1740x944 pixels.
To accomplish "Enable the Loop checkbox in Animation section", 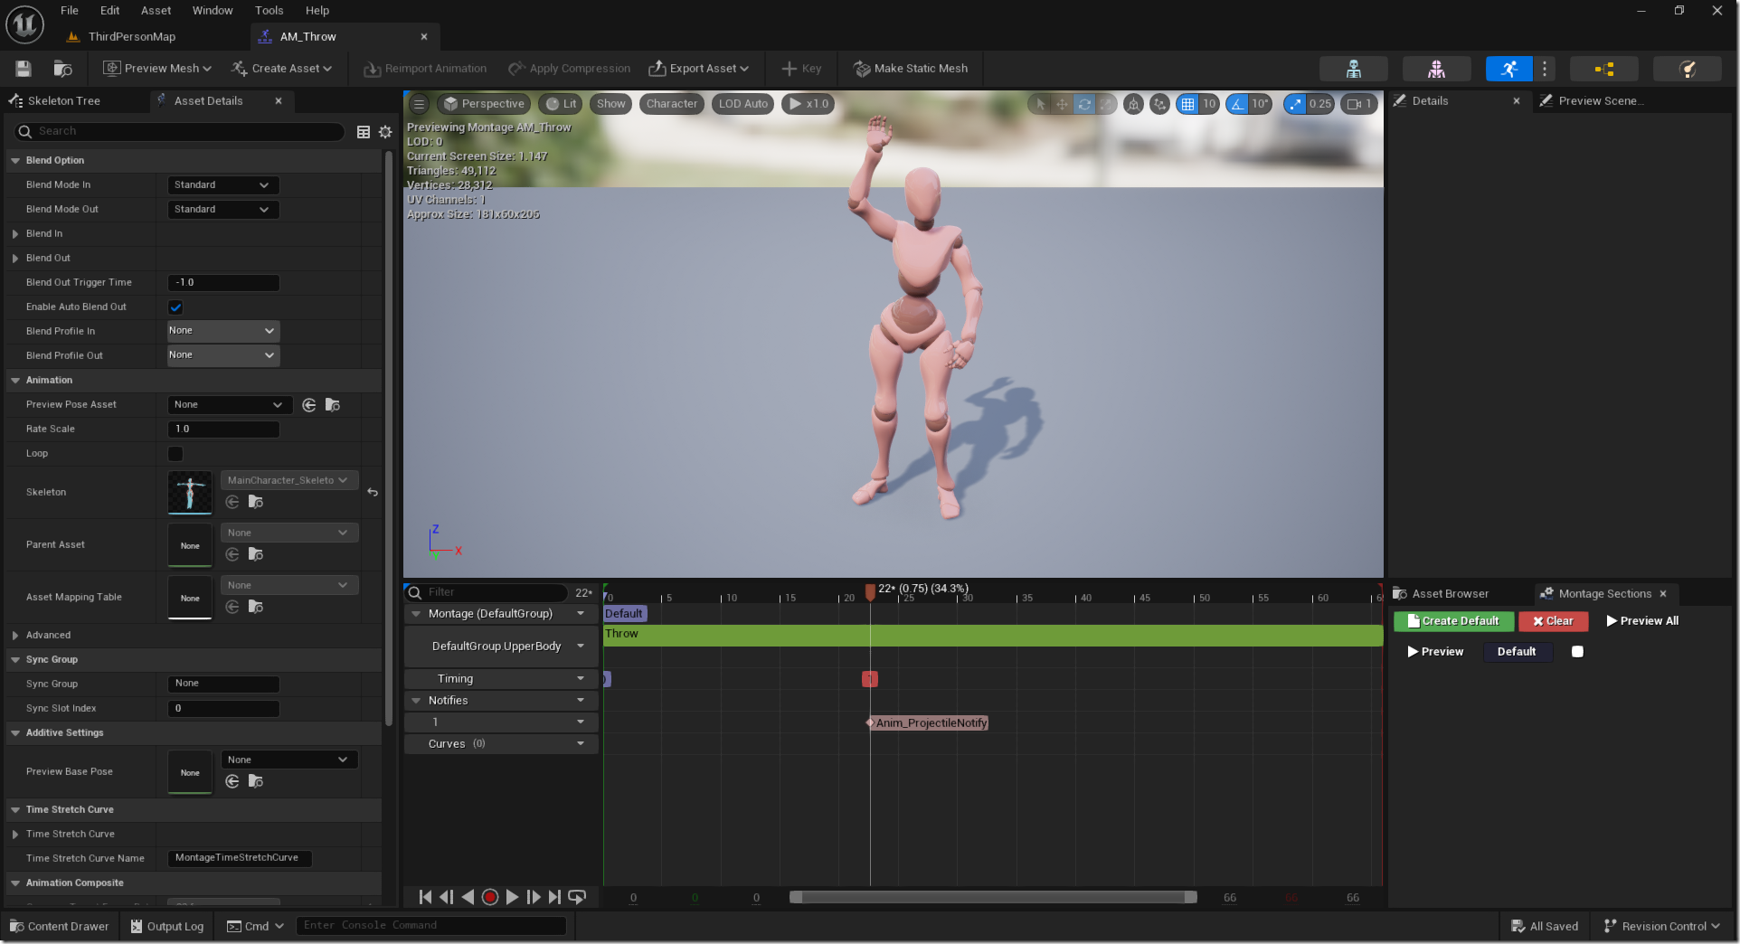I will pyautogui.click(x=175, y=454).
